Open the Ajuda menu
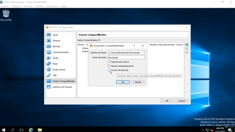 (x=64, y=6)
